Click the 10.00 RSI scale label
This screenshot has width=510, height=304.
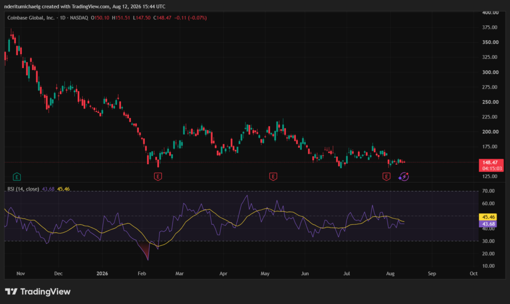pos(488,266)
